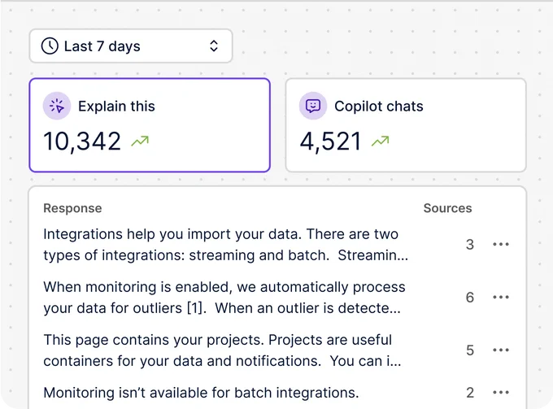Viewport: 553px width, 409px height.
Task: Open response starting 'This page contains your projects'
Action: click(x=222, y=350)
